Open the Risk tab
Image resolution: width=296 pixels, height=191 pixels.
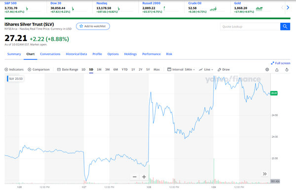point(169,54)
